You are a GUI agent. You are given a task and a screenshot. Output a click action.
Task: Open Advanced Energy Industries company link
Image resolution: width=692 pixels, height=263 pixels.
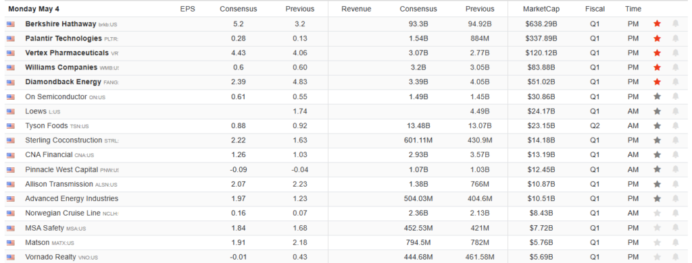pyautogui.click(x=72, y=199)
